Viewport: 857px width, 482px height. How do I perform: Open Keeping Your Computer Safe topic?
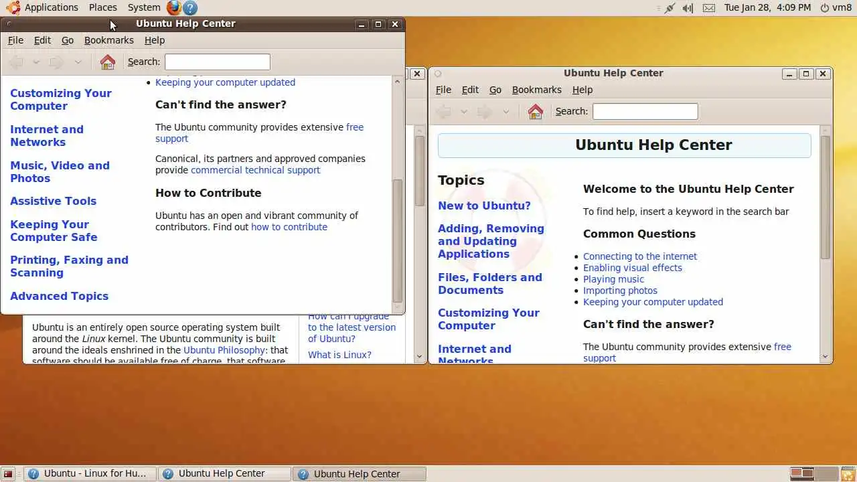pos(54,231)
